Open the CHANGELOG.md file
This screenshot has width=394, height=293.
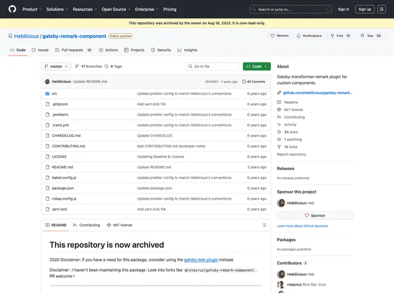[66, 136]
